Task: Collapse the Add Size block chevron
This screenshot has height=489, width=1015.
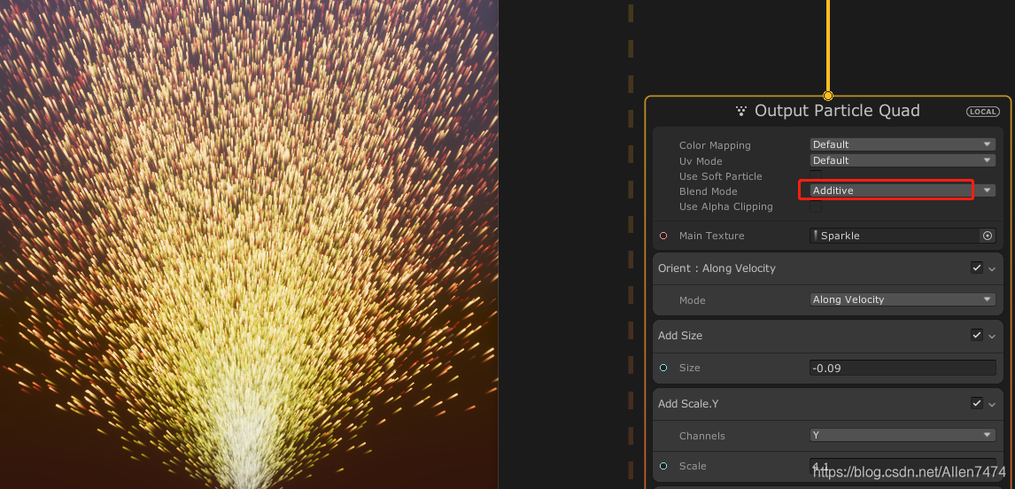Action: [x=992, y=336]
